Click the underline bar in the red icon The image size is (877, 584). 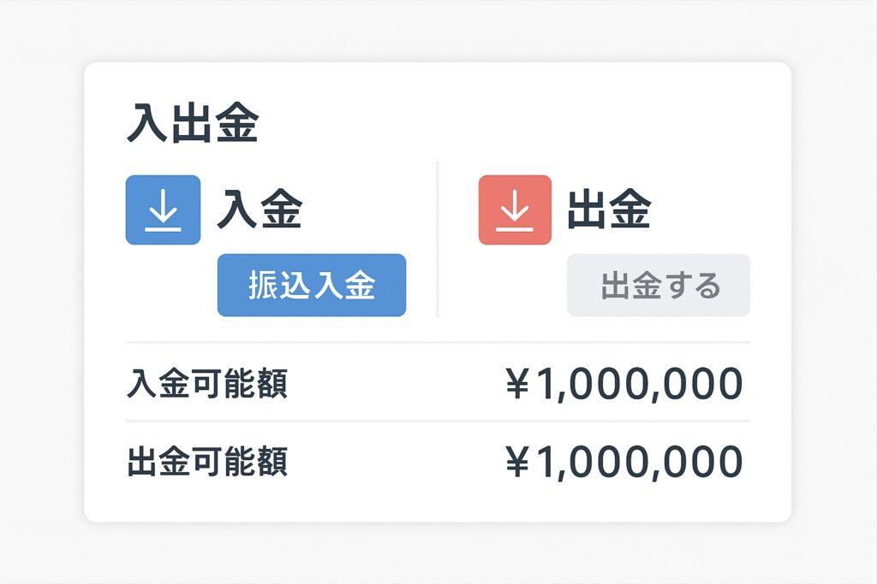pyautogui.click(x=515, y=229)
